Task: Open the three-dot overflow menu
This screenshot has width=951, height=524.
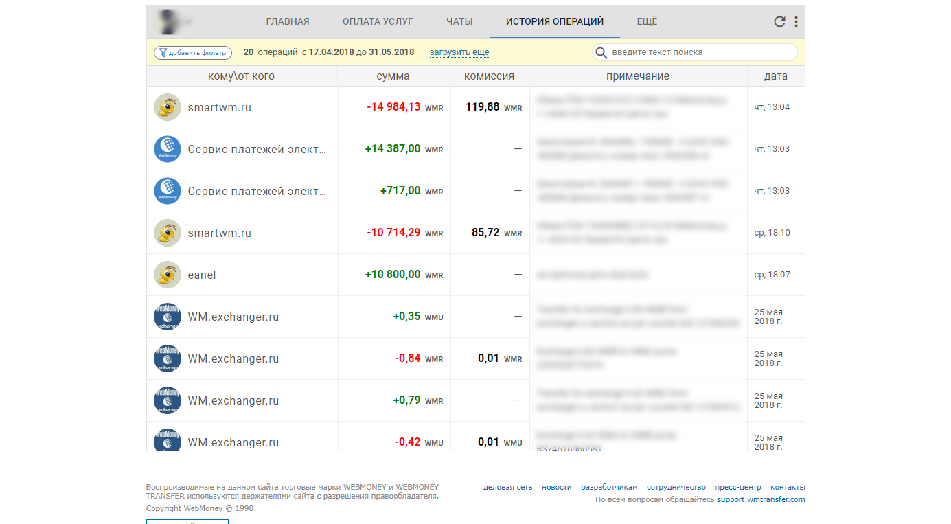Action: coord(796,21)
